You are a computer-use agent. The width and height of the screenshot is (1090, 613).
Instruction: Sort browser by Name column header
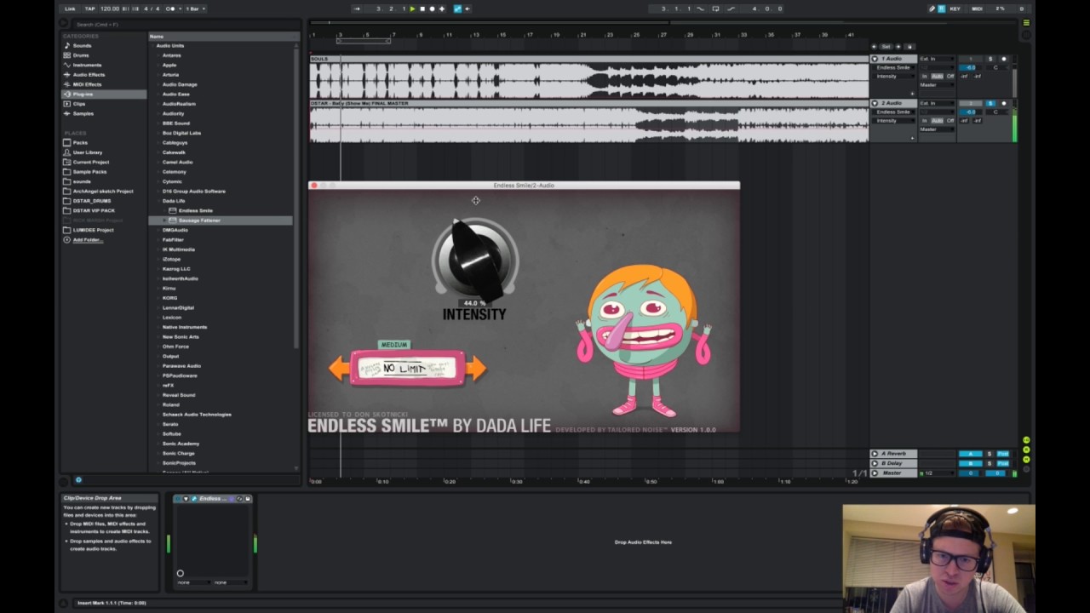(x=221, y=37)
